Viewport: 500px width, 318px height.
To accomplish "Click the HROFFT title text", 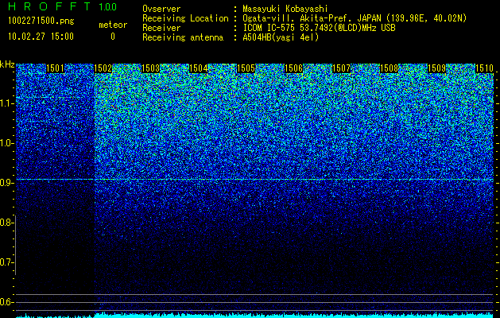I will (x=49, y=6).
